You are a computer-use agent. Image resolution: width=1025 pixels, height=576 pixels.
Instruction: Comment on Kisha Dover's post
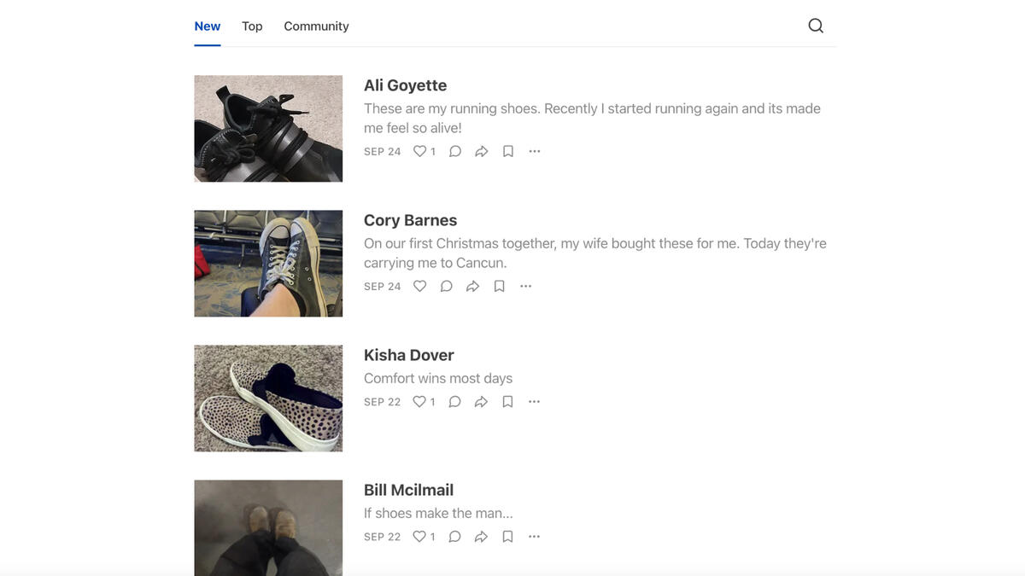(455, 401)
